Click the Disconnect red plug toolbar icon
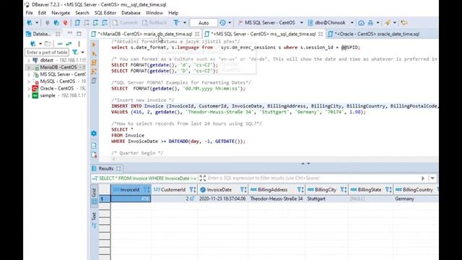The height and width of the screenshot is (260, 462). 66,22
